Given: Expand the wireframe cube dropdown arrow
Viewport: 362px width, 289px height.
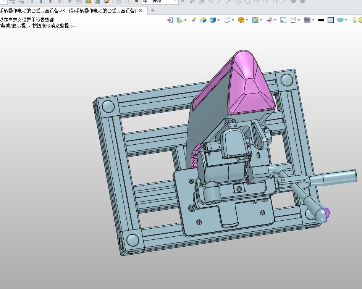Looking at the screenshot, I should click(233, 20).
